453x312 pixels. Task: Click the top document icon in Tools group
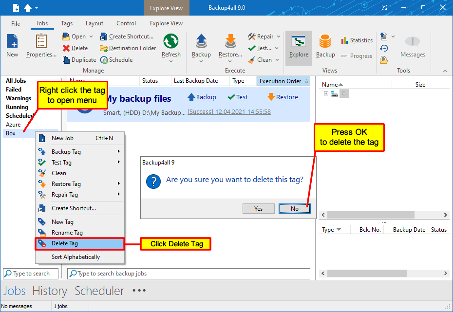[384, 37]
